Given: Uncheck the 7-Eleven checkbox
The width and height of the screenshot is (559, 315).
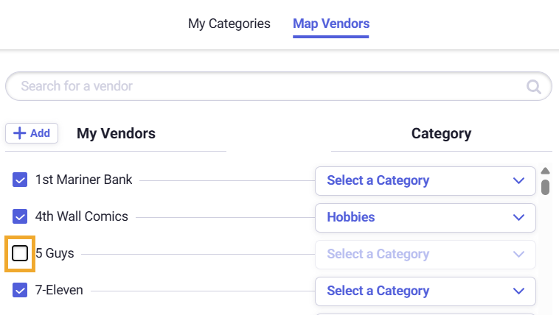Looking at the screenshot, I should point(21,291).
